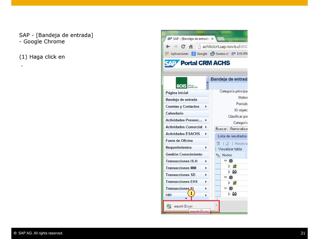
Task: Click the edit pencil icon in results toolbar
Action: [x=227, y=143]
